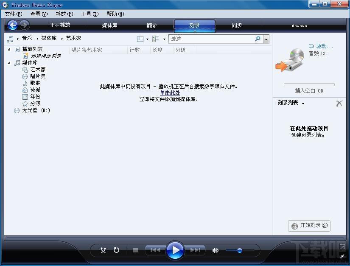Sort by 分级 column header
The width and height of the screenshot is (350, 266).
[x=185, y=50]
